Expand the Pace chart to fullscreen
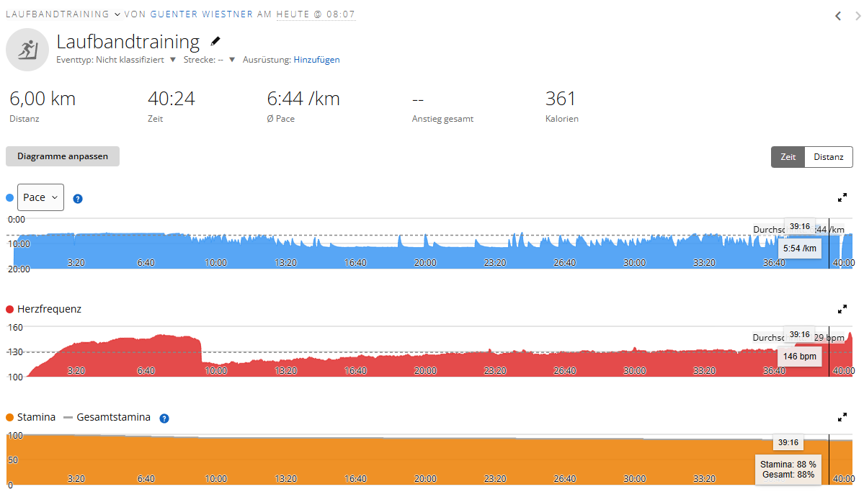864x497 pixels. tap(842, 197)
